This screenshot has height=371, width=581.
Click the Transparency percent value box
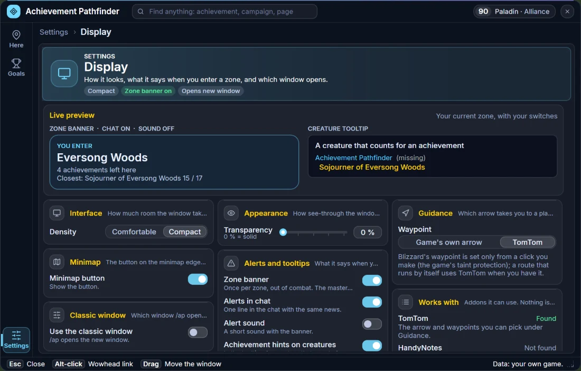pos(367,233)
